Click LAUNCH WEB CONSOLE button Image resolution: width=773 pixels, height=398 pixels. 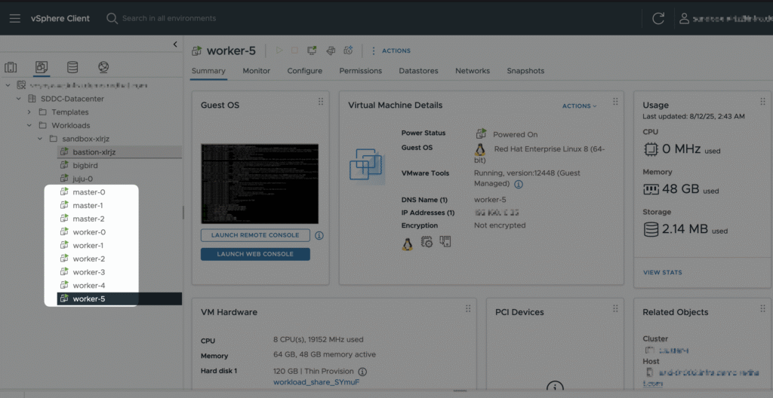click(255, 254)
